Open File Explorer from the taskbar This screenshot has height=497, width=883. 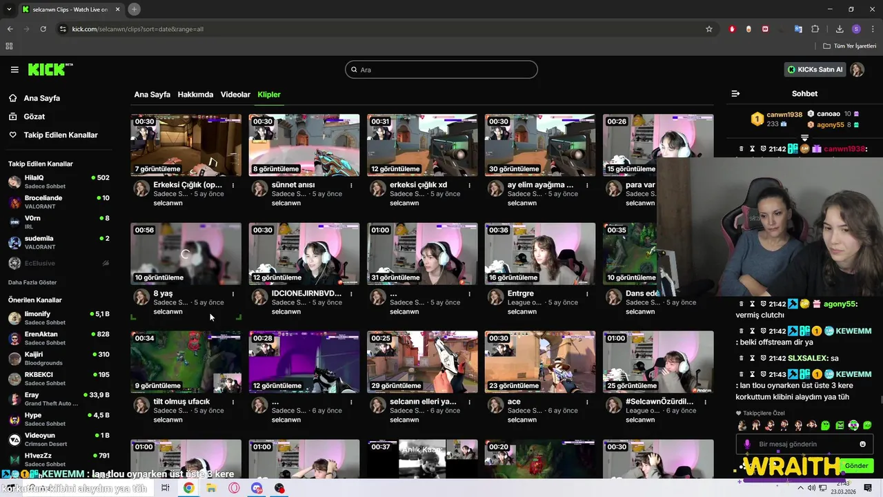point(211,488)
